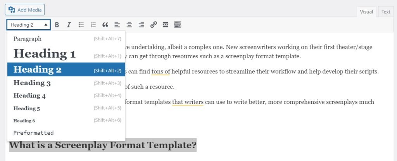Click the Add Media button
The height and width of the screenshot is (161, 397).
click(x=25, y=10)
